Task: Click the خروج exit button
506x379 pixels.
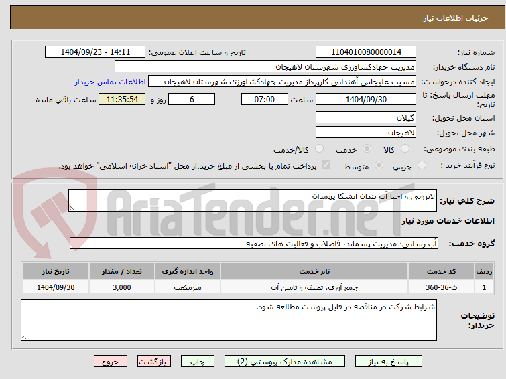Action: pos(111,362)
